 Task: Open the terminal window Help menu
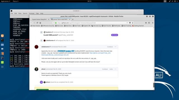42,13
